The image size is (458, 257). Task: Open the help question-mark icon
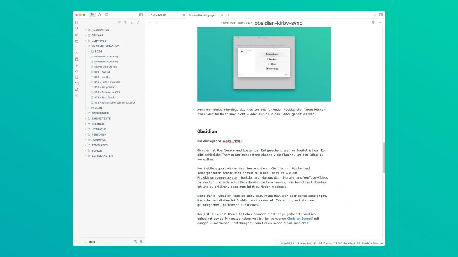point(135,242)
